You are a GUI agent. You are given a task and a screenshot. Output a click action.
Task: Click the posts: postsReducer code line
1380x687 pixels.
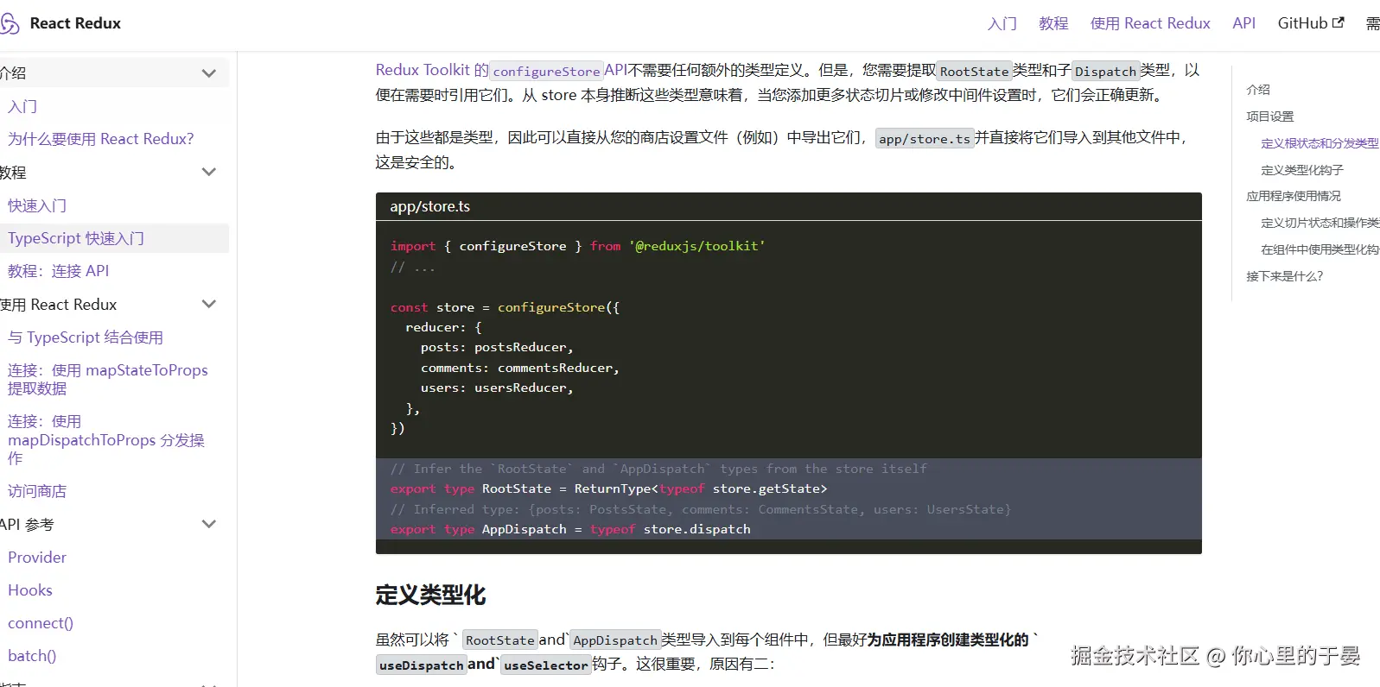(x=497, y=347)
